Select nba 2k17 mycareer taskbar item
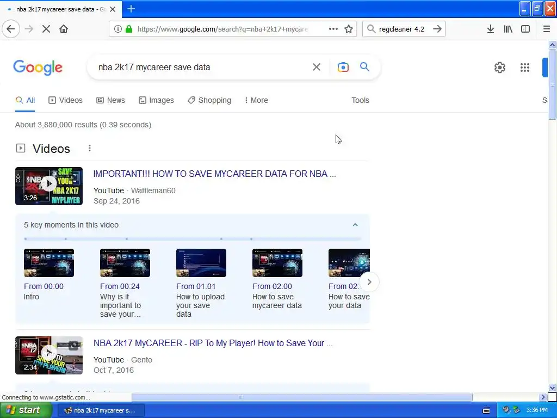Image resolution: width=557 pixels, height=418 pixels. coord(101,410)
